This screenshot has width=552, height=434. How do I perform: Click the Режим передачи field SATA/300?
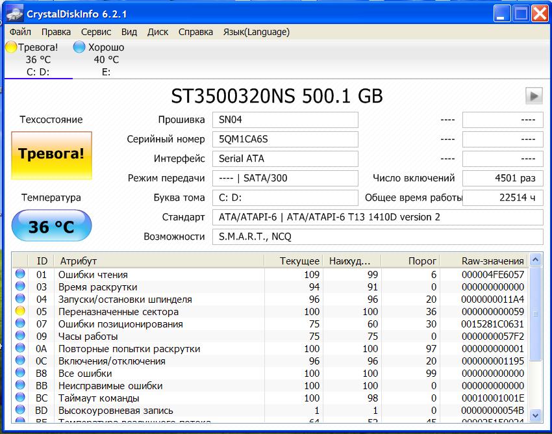coord(285,178)
